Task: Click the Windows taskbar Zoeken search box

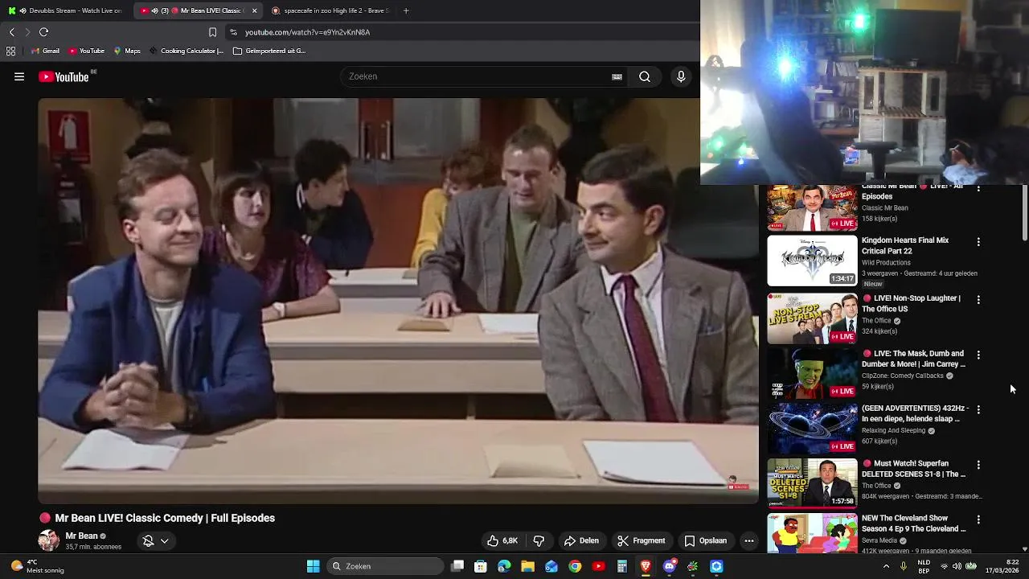Action: pyautogui.click(x=386, y=566)
